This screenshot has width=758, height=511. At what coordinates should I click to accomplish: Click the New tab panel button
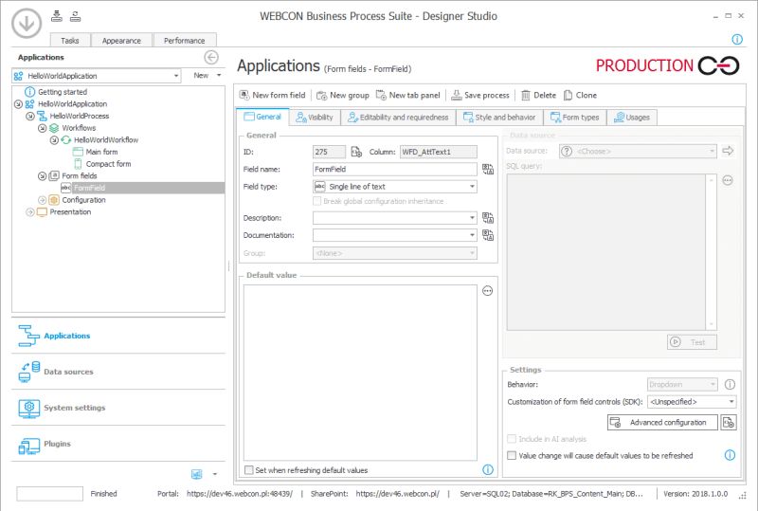tap(408, 95)
